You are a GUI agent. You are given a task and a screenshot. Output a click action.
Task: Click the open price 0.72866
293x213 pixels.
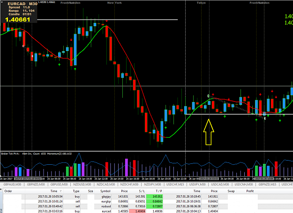coord(123,206)
